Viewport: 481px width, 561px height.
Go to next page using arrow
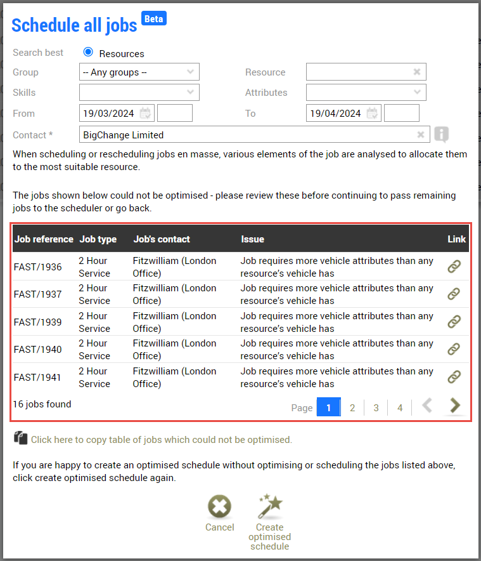[x=454, y=406]
